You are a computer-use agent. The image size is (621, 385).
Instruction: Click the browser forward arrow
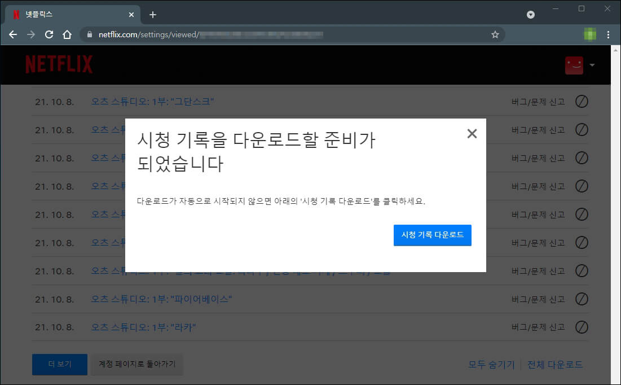pyautogui.click(x=31, y=34)
